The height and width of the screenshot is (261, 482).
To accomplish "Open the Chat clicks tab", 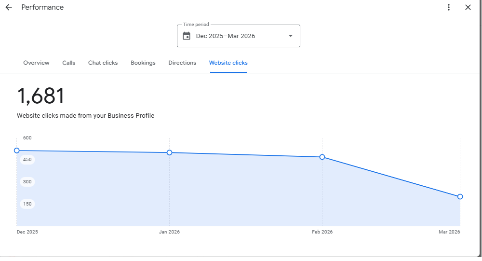I will [x=103, y=63].
